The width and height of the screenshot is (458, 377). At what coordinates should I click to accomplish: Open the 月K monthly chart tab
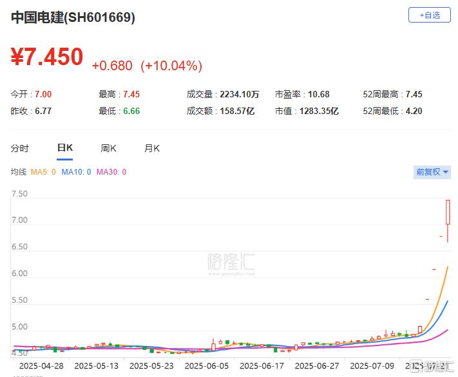[x=152, y=148]
